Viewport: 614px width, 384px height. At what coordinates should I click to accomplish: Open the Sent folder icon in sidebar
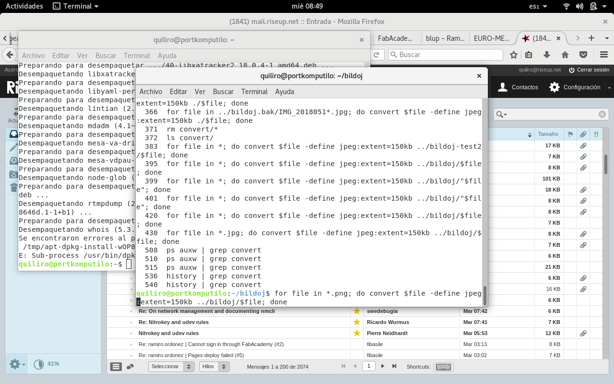coord(13,161)
